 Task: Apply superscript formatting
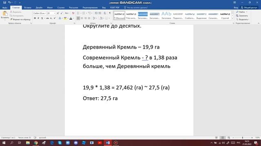point(55,18)
